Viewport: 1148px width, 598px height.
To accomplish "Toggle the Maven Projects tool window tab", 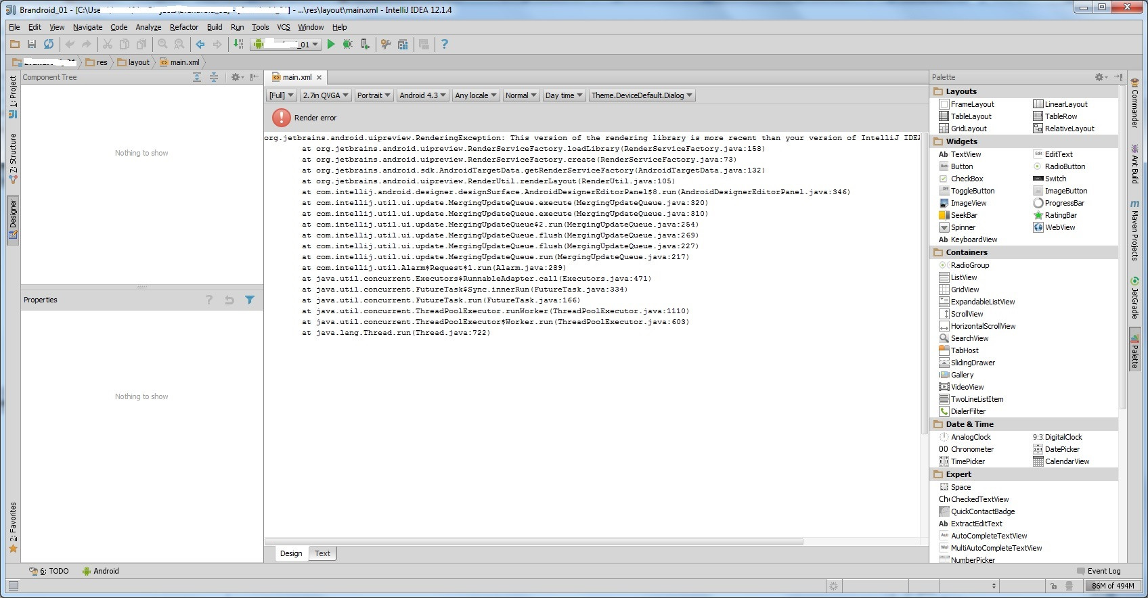I will (1135, 230).
